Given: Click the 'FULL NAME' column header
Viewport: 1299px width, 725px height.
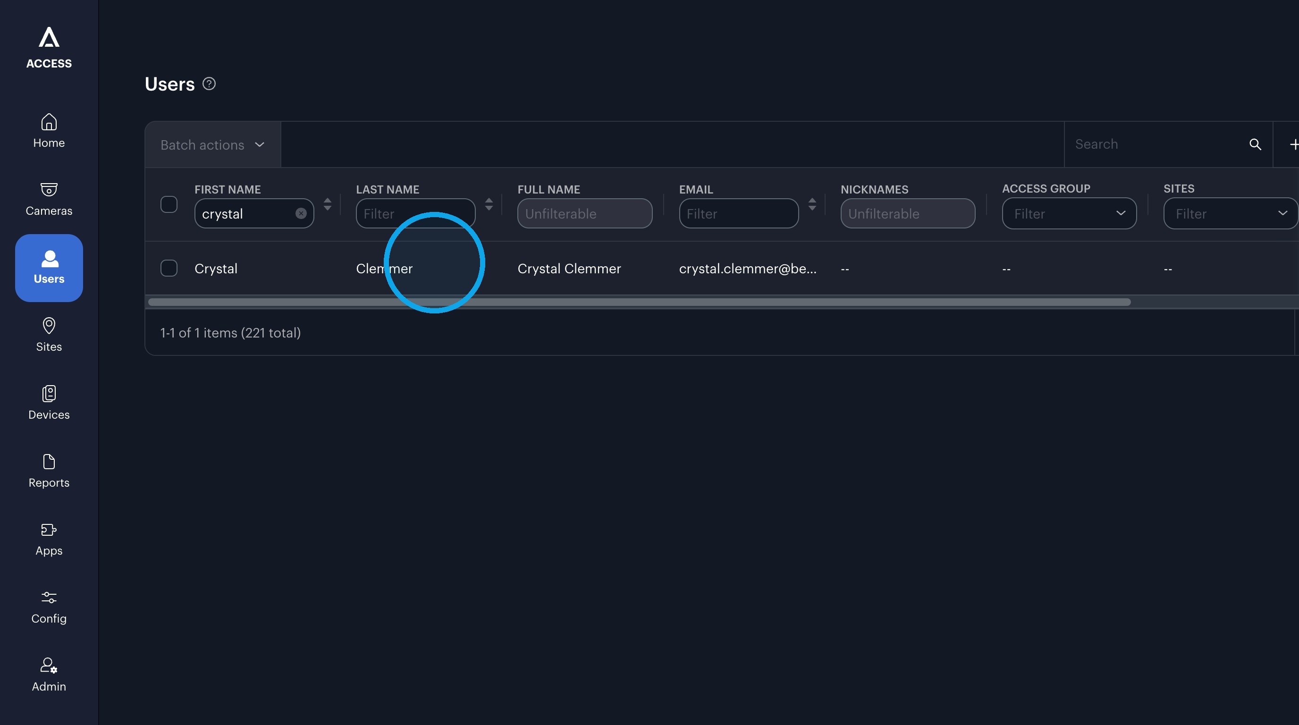Looking at the screenshot, I should [548, 190].
